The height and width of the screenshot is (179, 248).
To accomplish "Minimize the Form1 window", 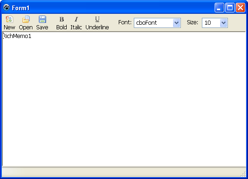I will (219, 7).
